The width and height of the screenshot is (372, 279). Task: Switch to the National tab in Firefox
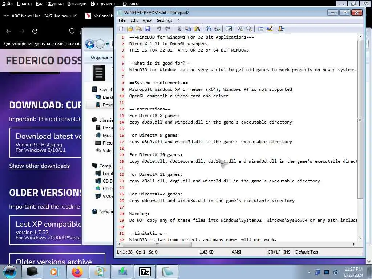click(99, 16)
